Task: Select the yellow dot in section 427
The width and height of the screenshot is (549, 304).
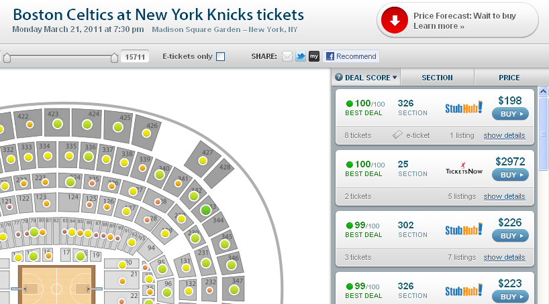Action: (203, 161)
